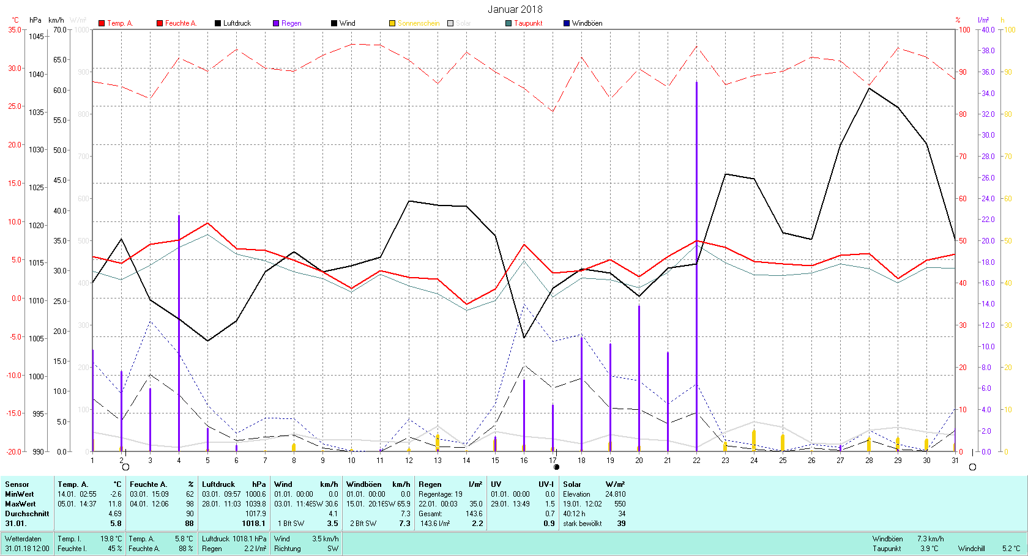Click the Sensor header in the data table
This screenshot has width=1028, height=556.
(x=17, y=484)
